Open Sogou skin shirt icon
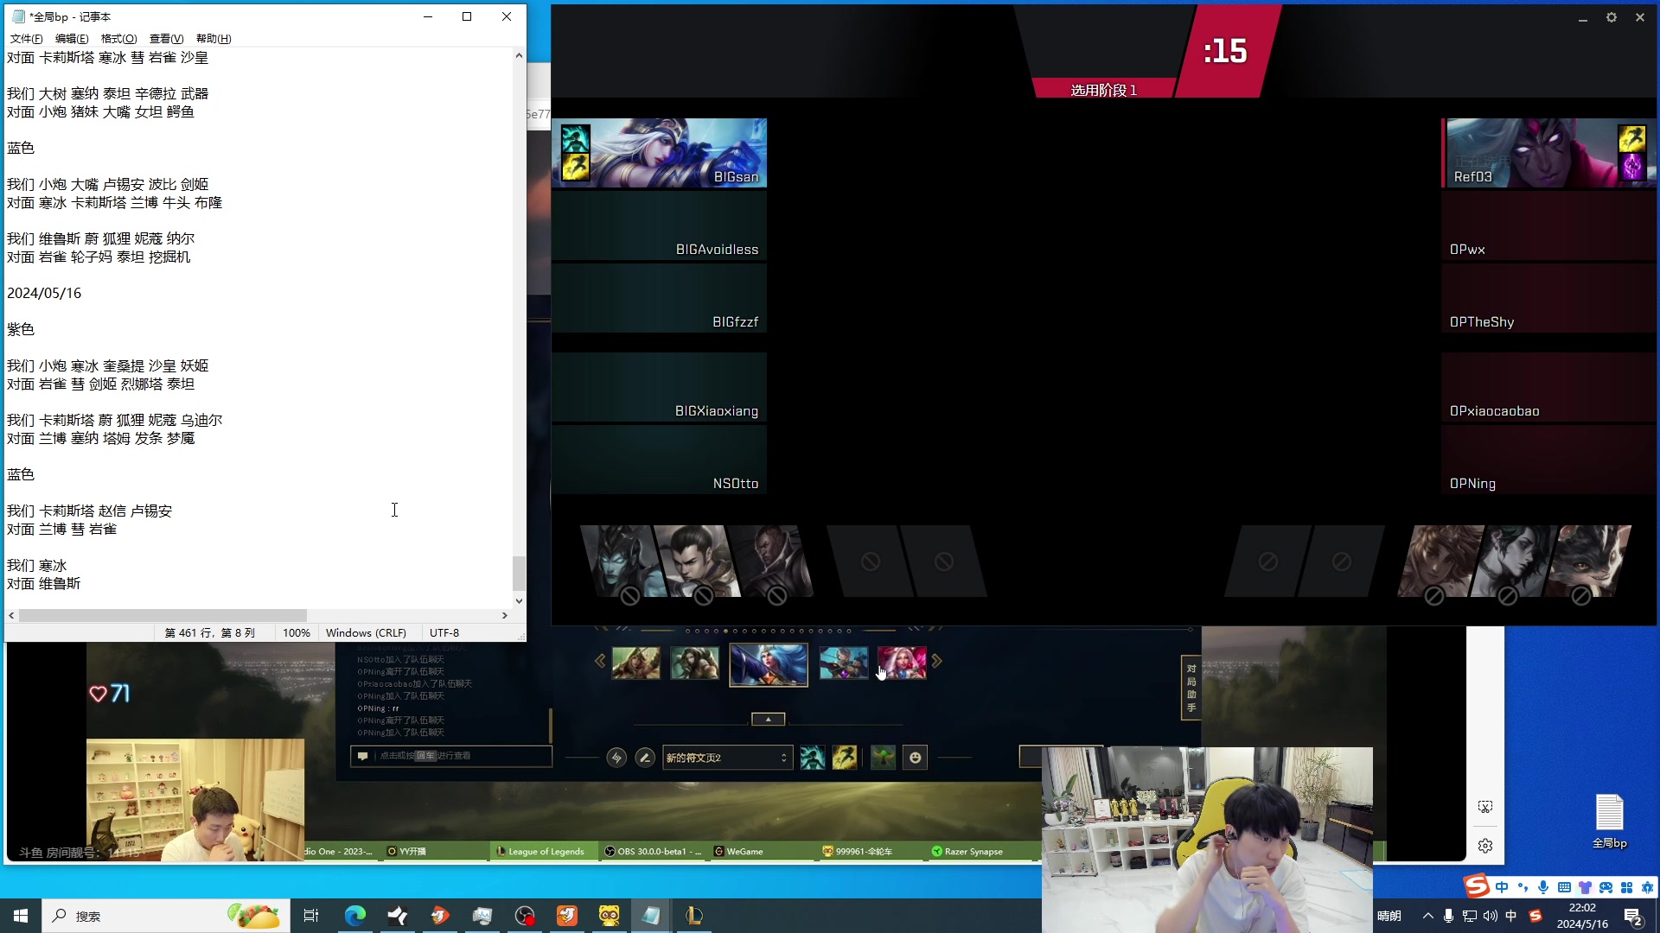Image resolution: width=1660 pixels, height=933 pixels. 1585,887
